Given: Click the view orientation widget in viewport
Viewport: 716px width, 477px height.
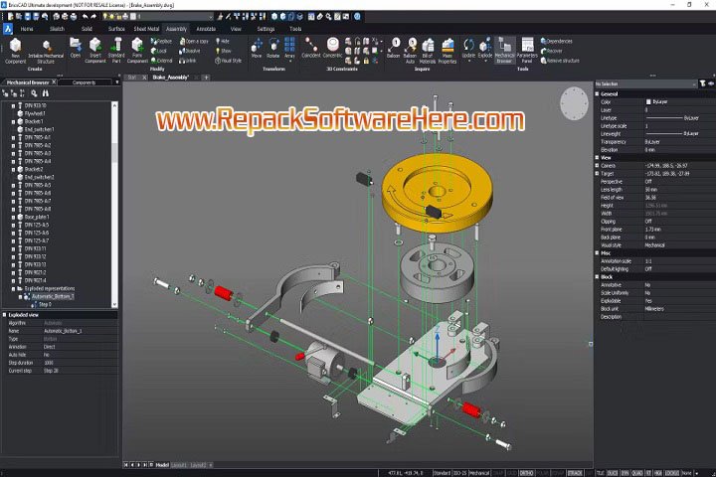Looking at the screenshot, I should coord(575,103).
